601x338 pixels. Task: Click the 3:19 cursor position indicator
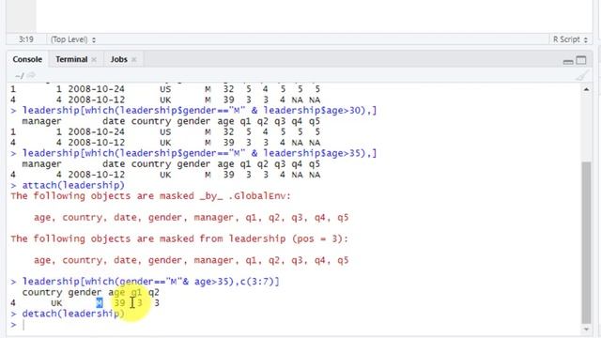click(x=26, y=39)
